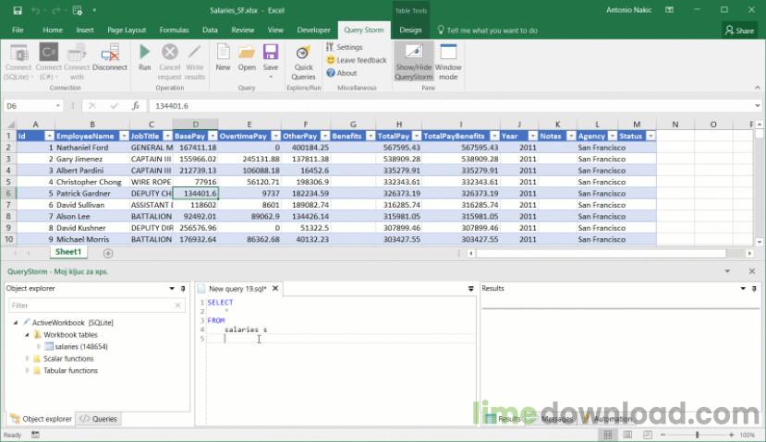The width and height of the screenshot is (766, 442).
Task: Collapse the Workbook tables node
Action: pos(28,335)
